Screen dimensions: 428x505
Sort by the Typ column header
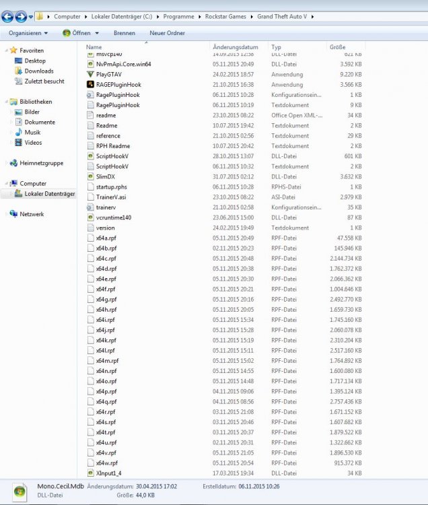276,47
